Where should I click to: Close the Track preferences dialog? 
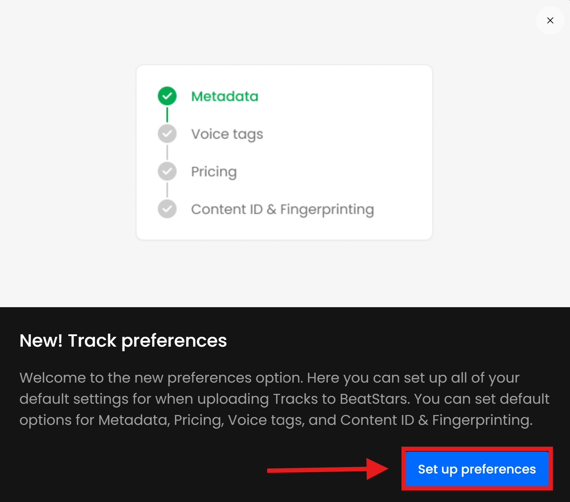[550, 20]
